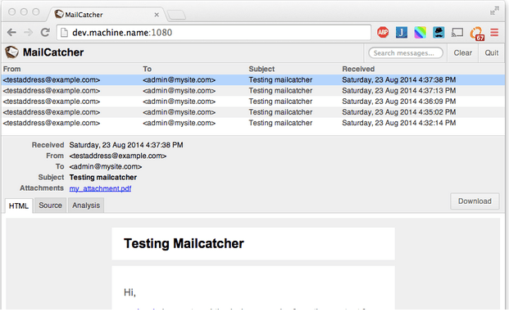
Task: Click the Subject column header
Action: [x=261, y=69]
